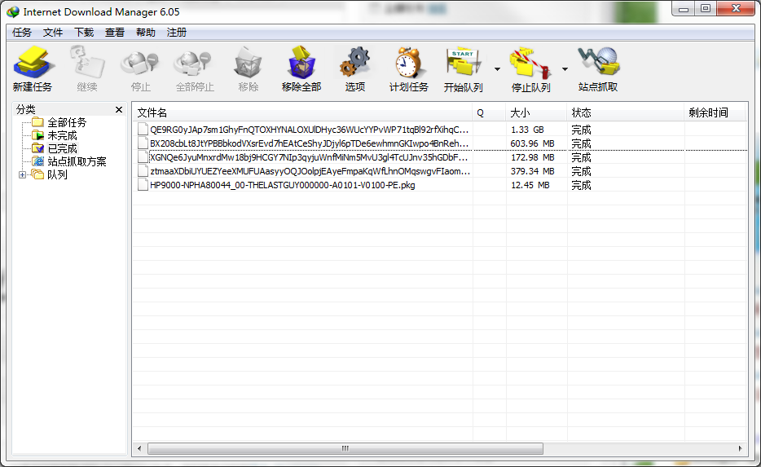The width and height of the screenshot is (761, 467).
Task: Click the 全部停止 (stop all) toolbar icon
Action: [194, 63]
